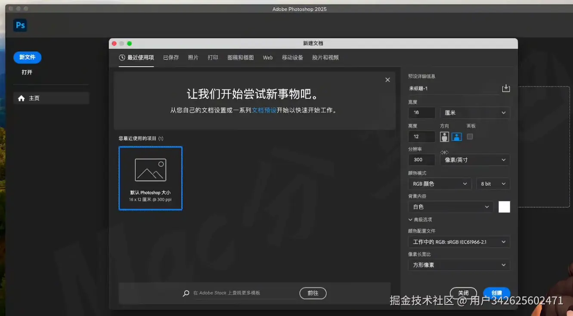Click the 分辨率 resolution input field

(421, 160)
